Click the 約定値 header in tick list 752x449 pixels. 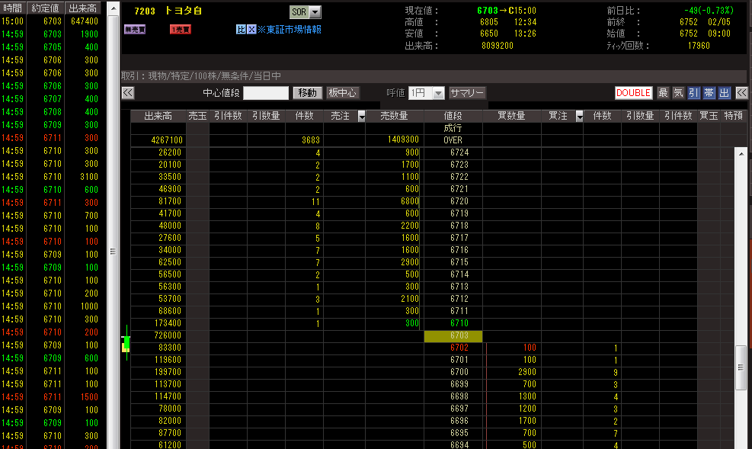(45, 8)
